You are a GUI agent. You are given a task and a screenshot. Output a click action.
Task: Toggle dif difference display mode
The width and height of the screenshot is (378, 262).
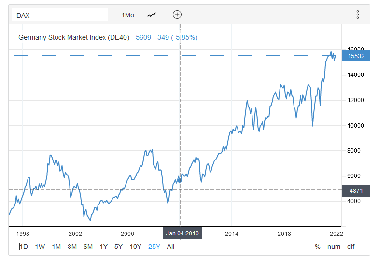point(350,247)
